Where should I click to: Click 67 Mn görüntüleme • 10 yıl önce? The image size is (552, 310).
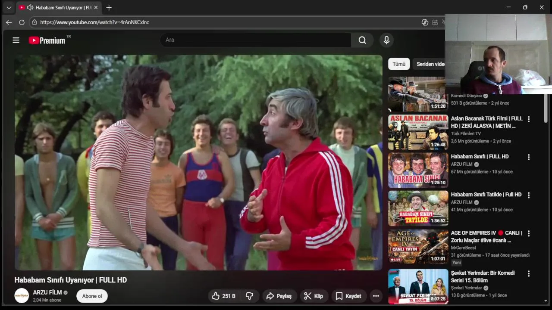tap(482, 171)
